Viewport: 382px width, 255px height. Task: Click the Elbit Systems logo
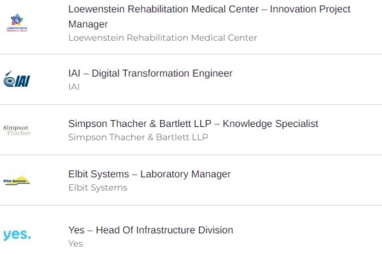click(16, 181)
